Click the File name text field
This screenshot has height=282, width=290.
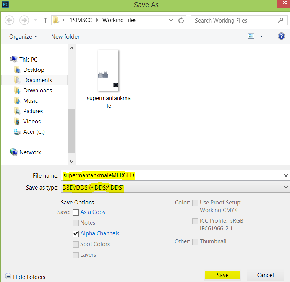point(172,175)
